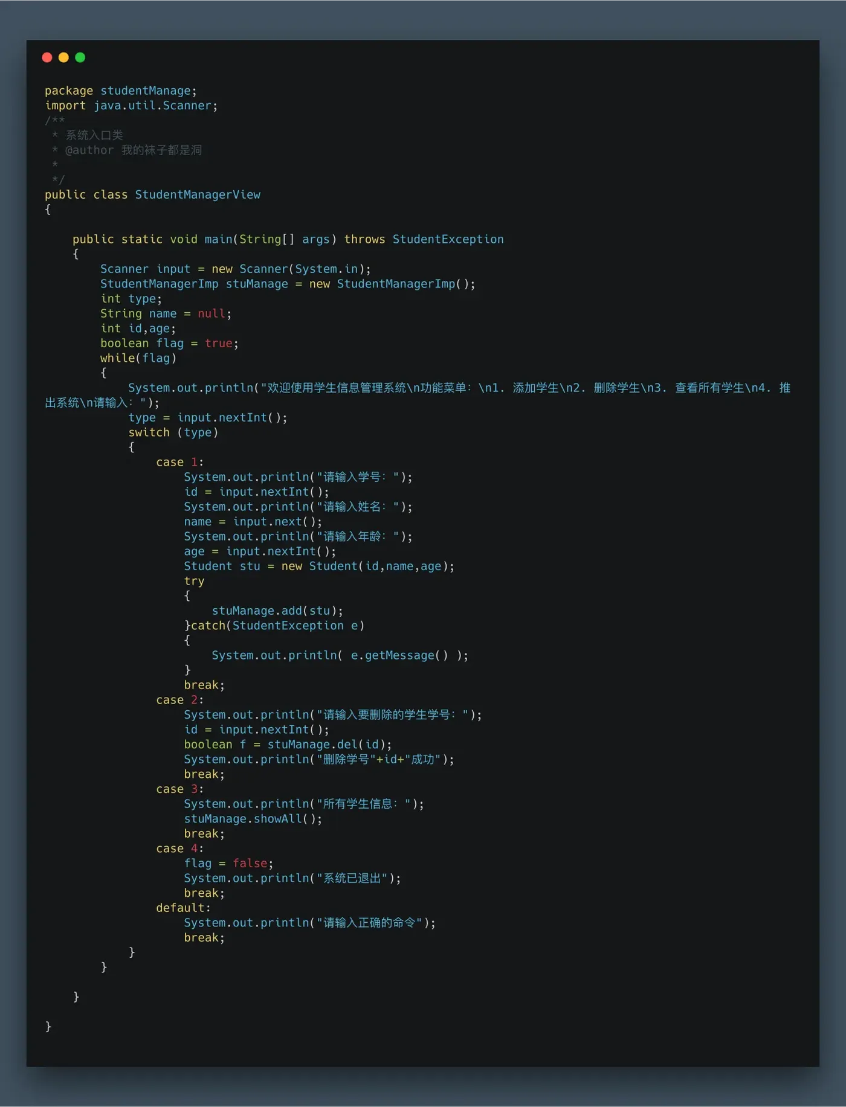Click the println '系统已退出' line

point(292,878)
